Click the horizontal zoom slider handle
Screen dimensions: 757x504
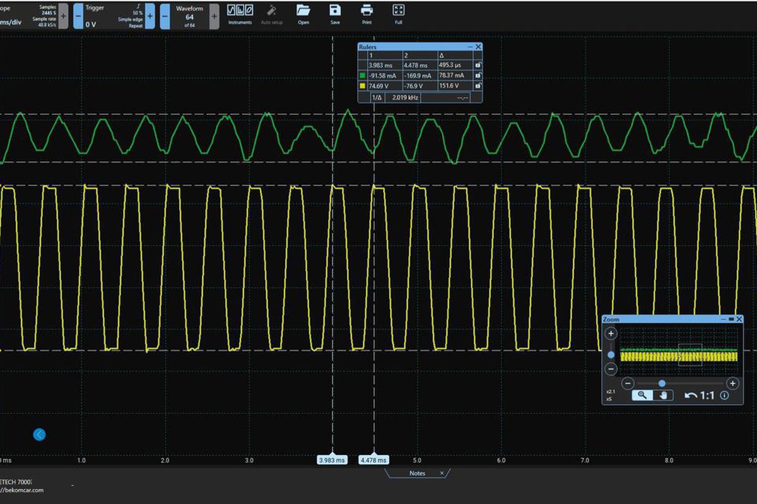[662, 383]
